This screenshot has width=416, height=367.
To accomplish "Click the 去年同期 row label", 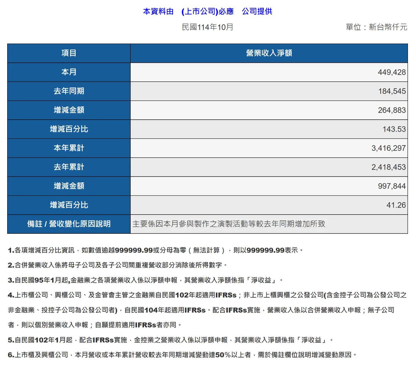I will tap(69, 91).
